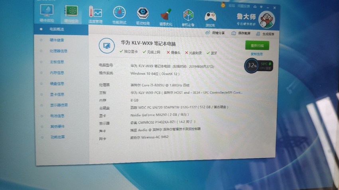Click 微博分享 Weibo share

(215, 33)
